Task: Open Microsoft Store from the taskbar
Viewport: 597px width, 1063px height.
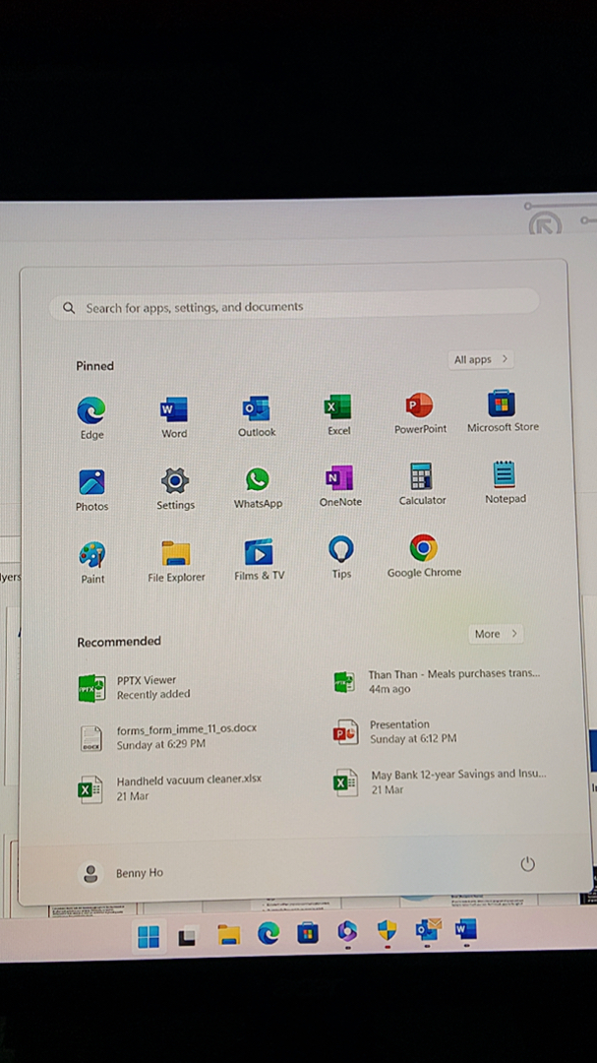Action: [308, 933]
